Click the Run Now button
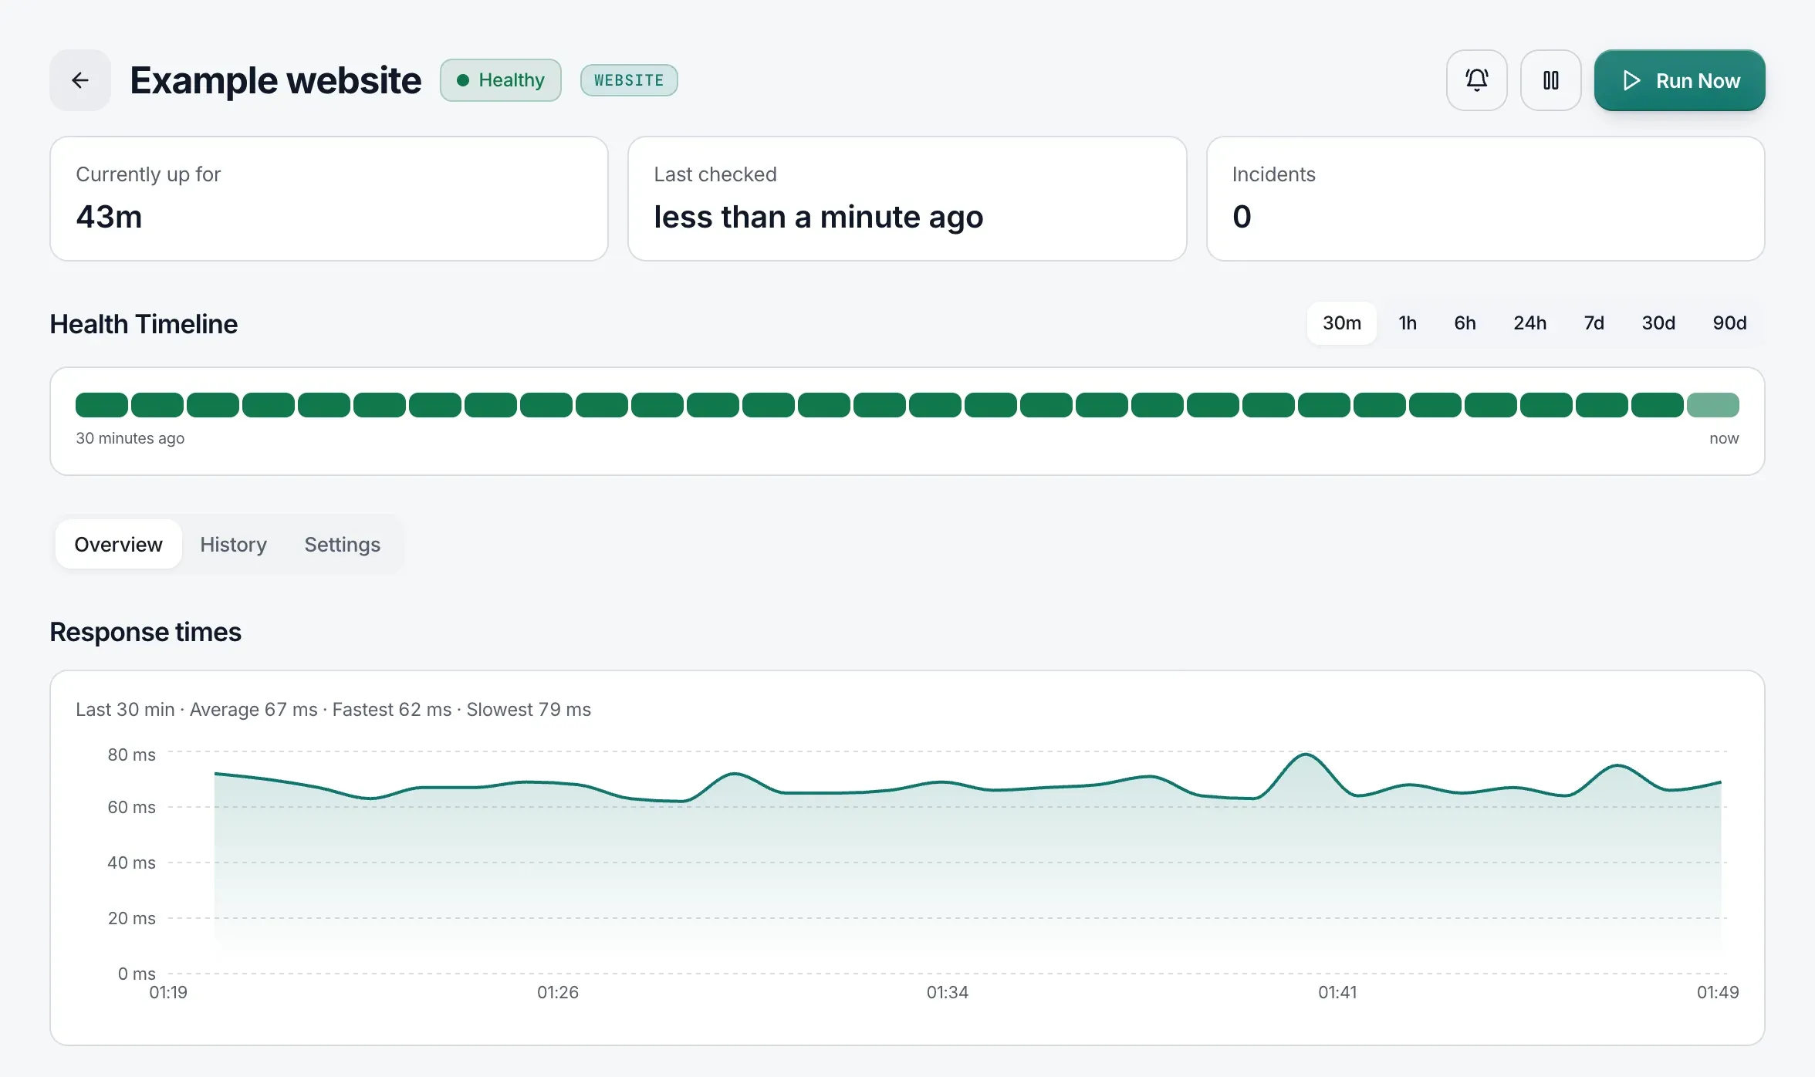 point(1679,80)
